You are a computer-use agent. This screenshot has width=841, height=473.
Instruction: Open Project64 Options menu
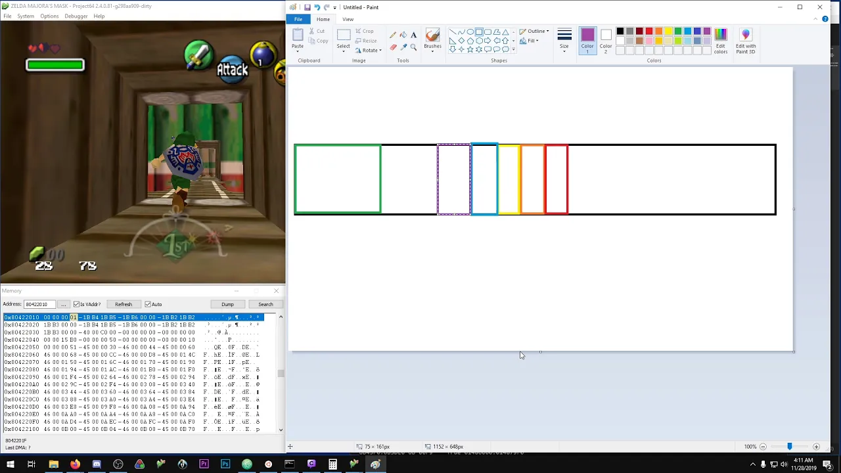pos(49,16)
